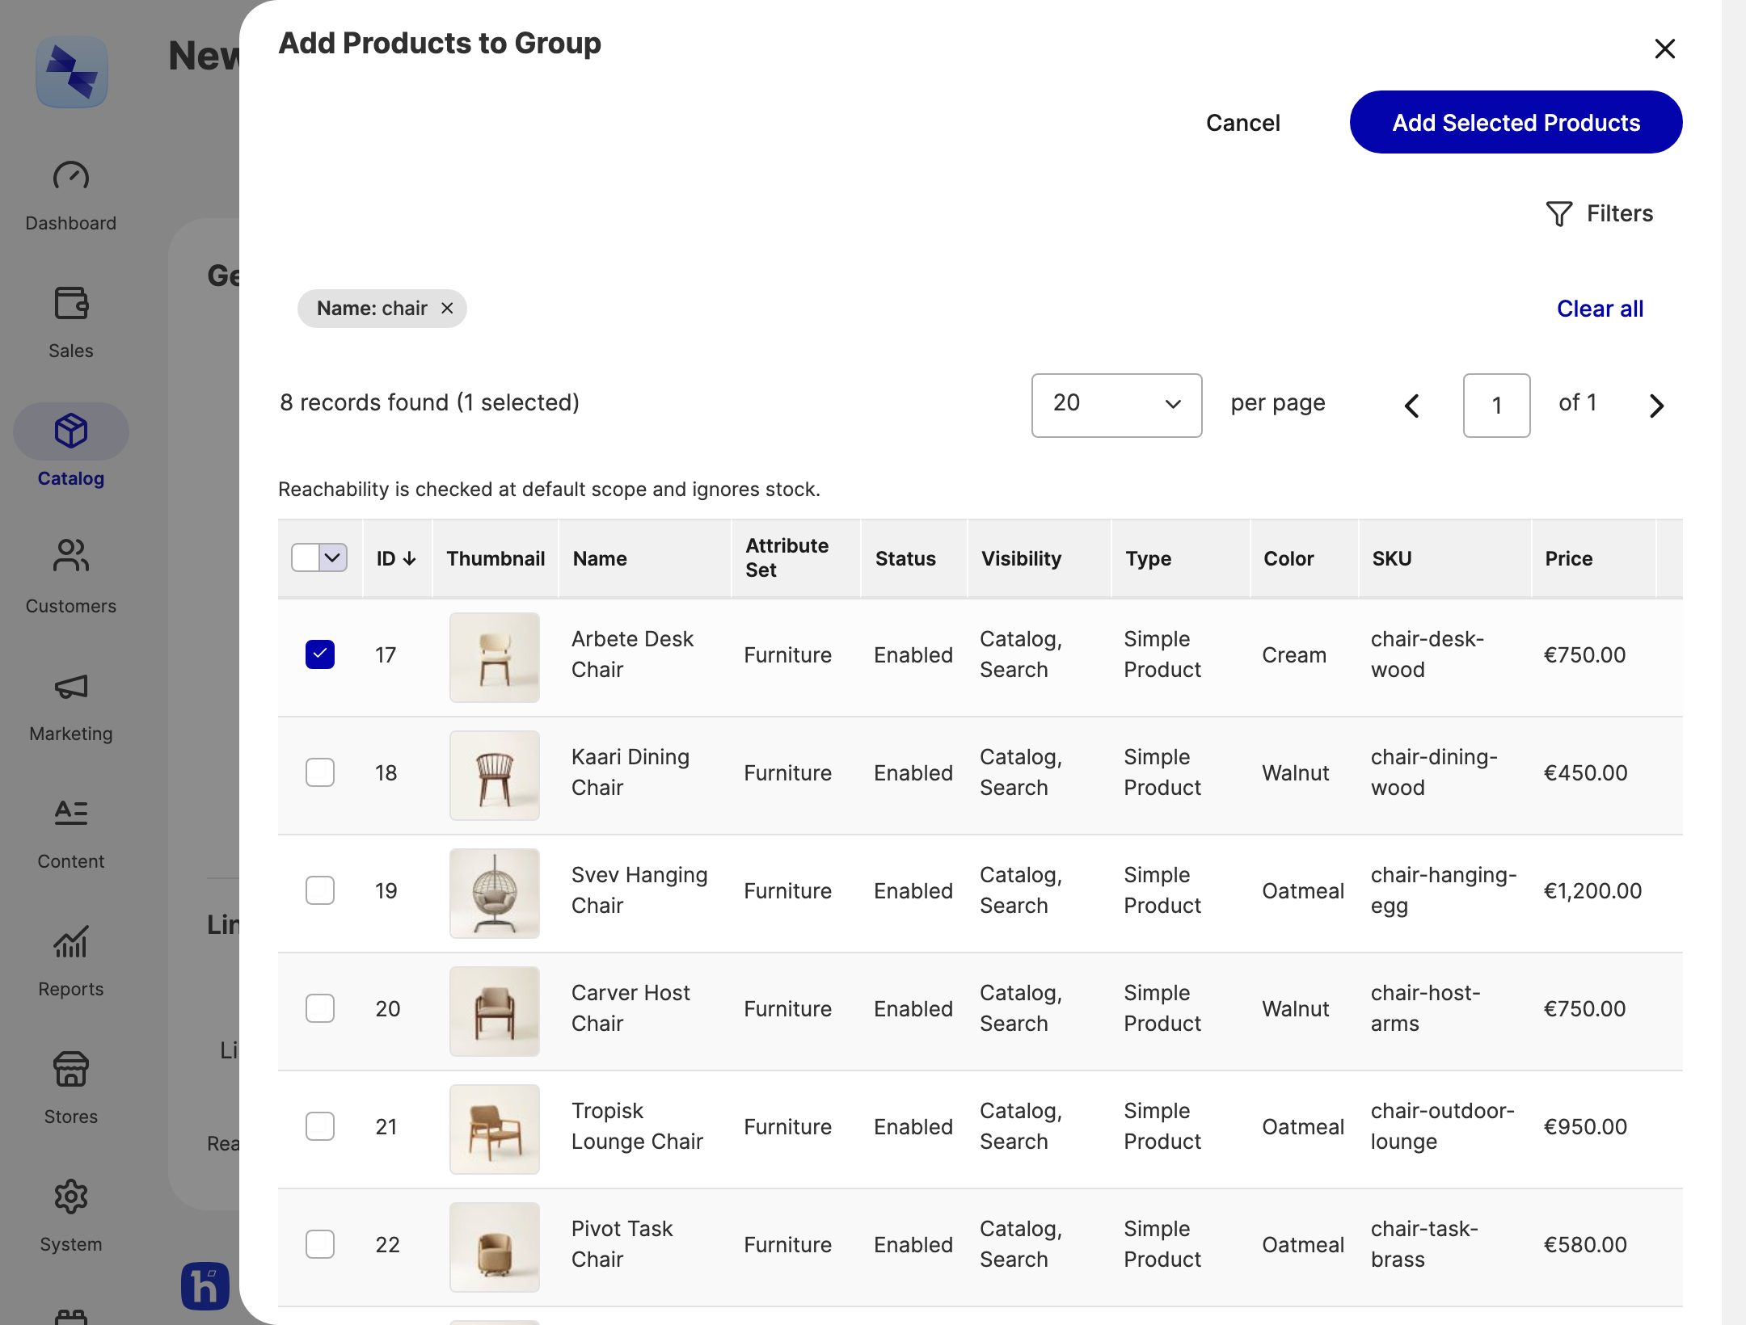This screenshot has width=1746, height=1325.
Task: Select the Carver Host Chair checkbox
Action: (320, 1007)
